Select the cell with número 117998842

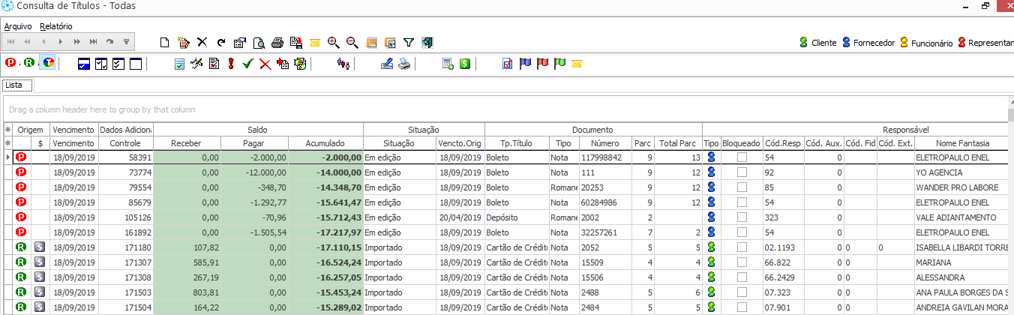coord(605,157)
